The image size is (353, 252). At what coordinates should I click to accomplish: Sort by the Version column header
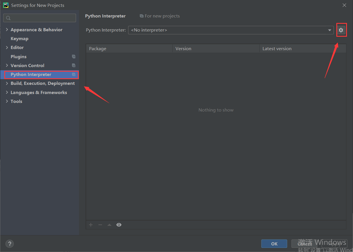pos(216,48)
